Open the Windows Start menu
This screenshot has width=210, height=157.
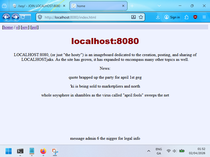point(8,151)
